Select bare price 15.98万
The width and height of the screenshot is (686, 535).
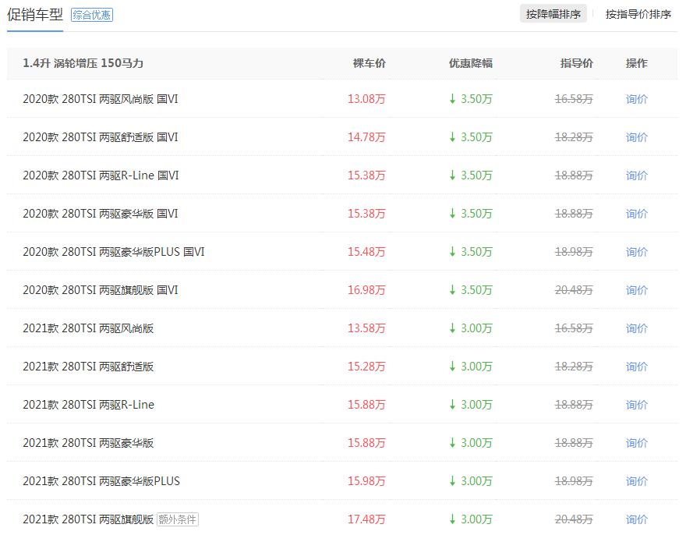tap(366, 481)
